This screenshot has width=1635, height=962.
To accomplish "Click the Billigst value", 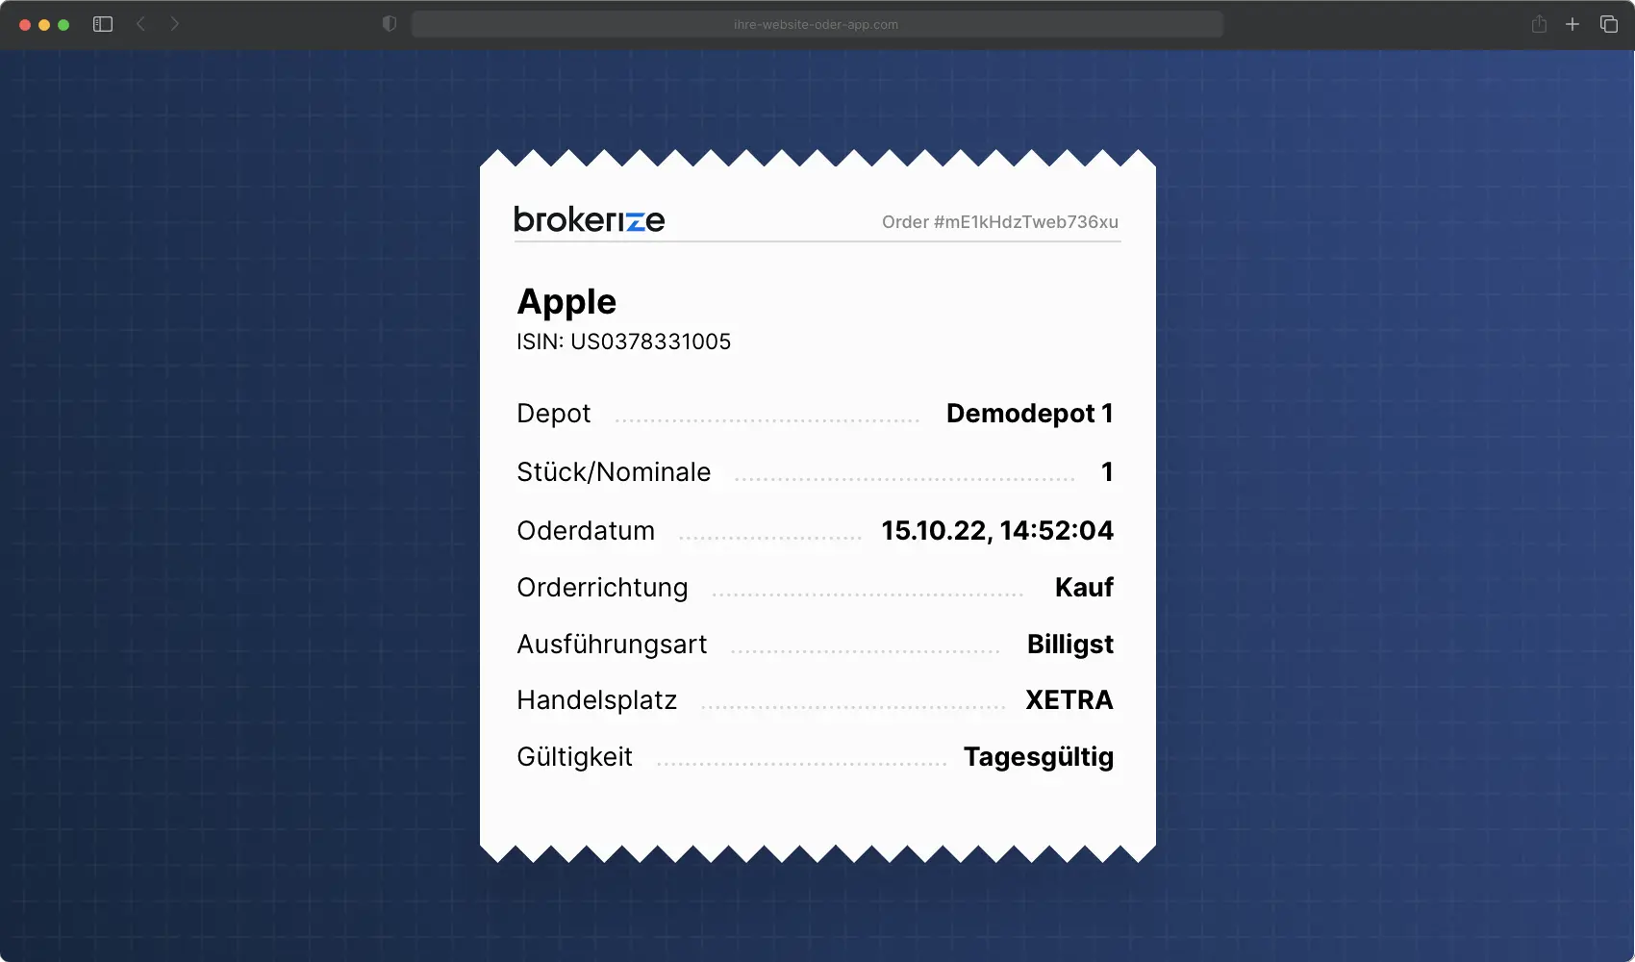I will [x=1070, y=645].
